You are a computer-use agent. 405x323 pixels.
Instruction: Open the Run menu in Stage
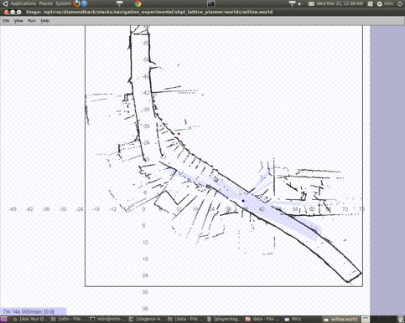32,21
